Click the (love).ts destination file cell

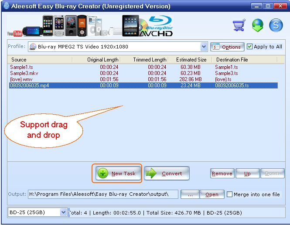coord(223,79)
